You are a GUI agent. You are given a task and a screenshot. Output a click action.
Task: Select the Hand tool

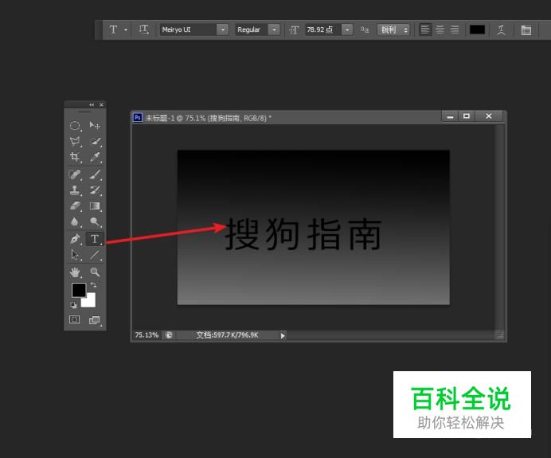75,272
